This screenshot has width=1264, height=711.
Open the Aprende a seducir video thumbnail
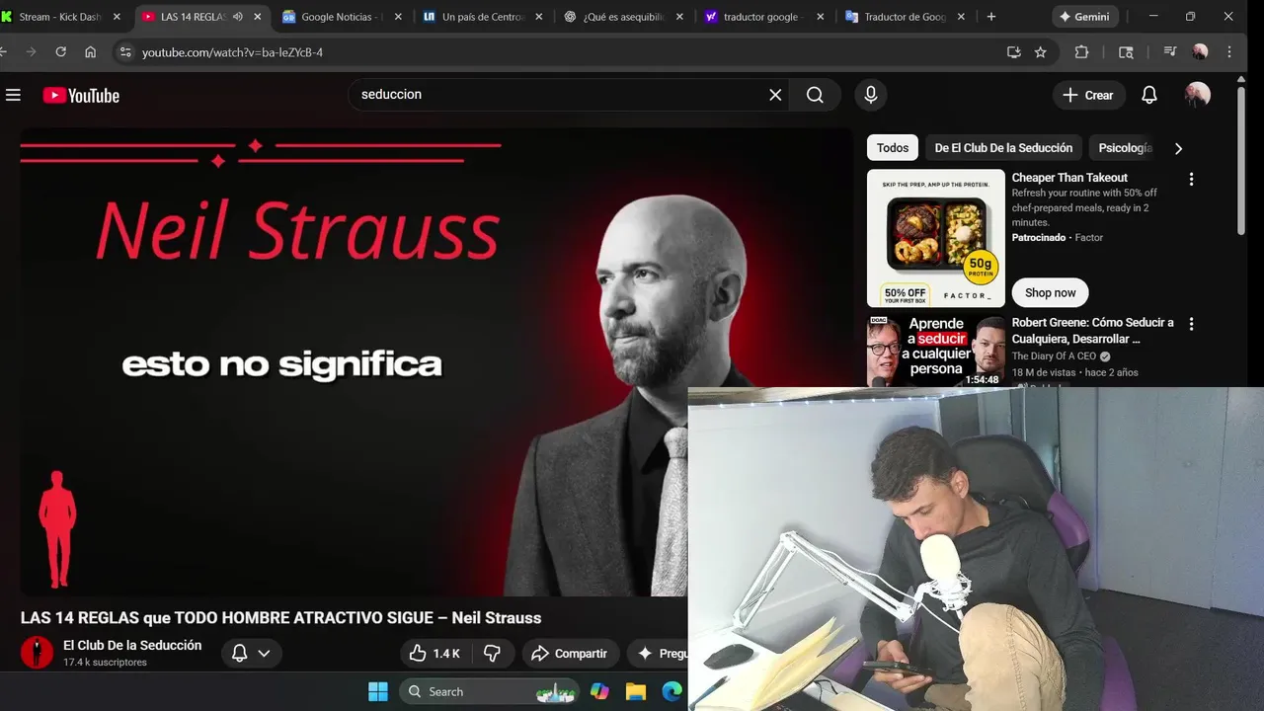pyautogui.click(x=935, y=351)
